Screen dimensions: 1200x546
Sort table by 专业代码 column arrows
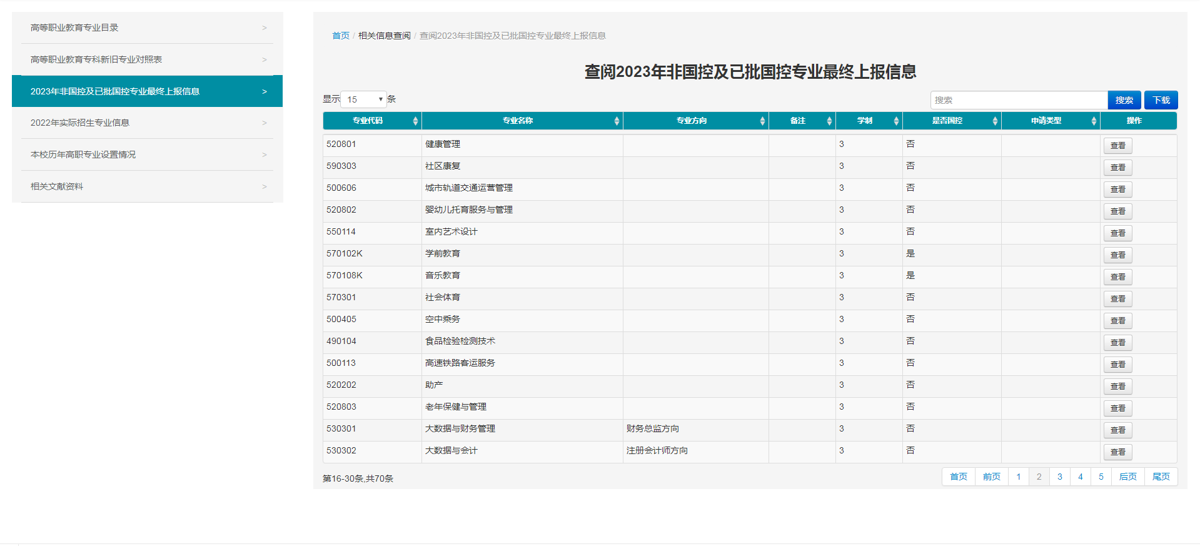[x=415, y=121]
